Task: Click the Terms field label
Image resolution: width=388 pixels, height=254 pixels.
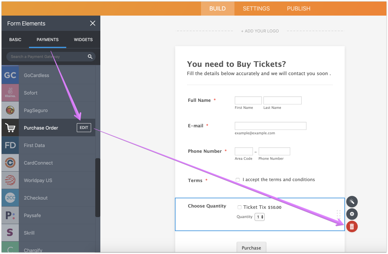Action: coord(195,180)
